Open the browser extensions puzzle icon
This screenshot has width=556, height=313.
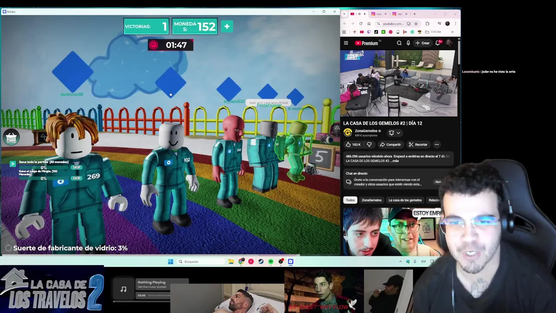427,23
